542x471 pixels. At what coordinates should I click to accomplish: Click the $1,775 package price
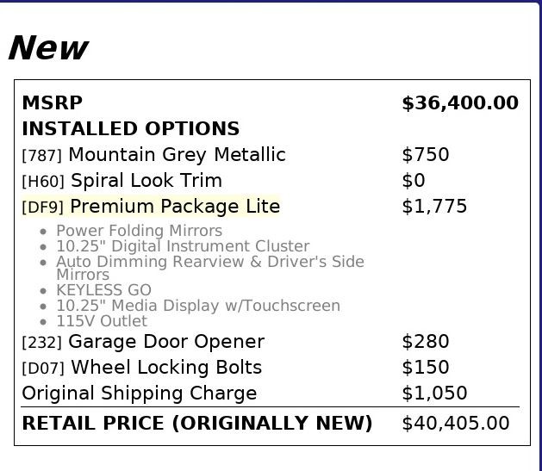pos(434,207)
